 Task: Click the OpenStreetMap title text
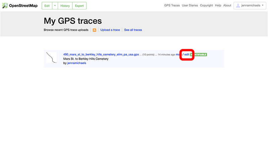(x=23, y=6)
